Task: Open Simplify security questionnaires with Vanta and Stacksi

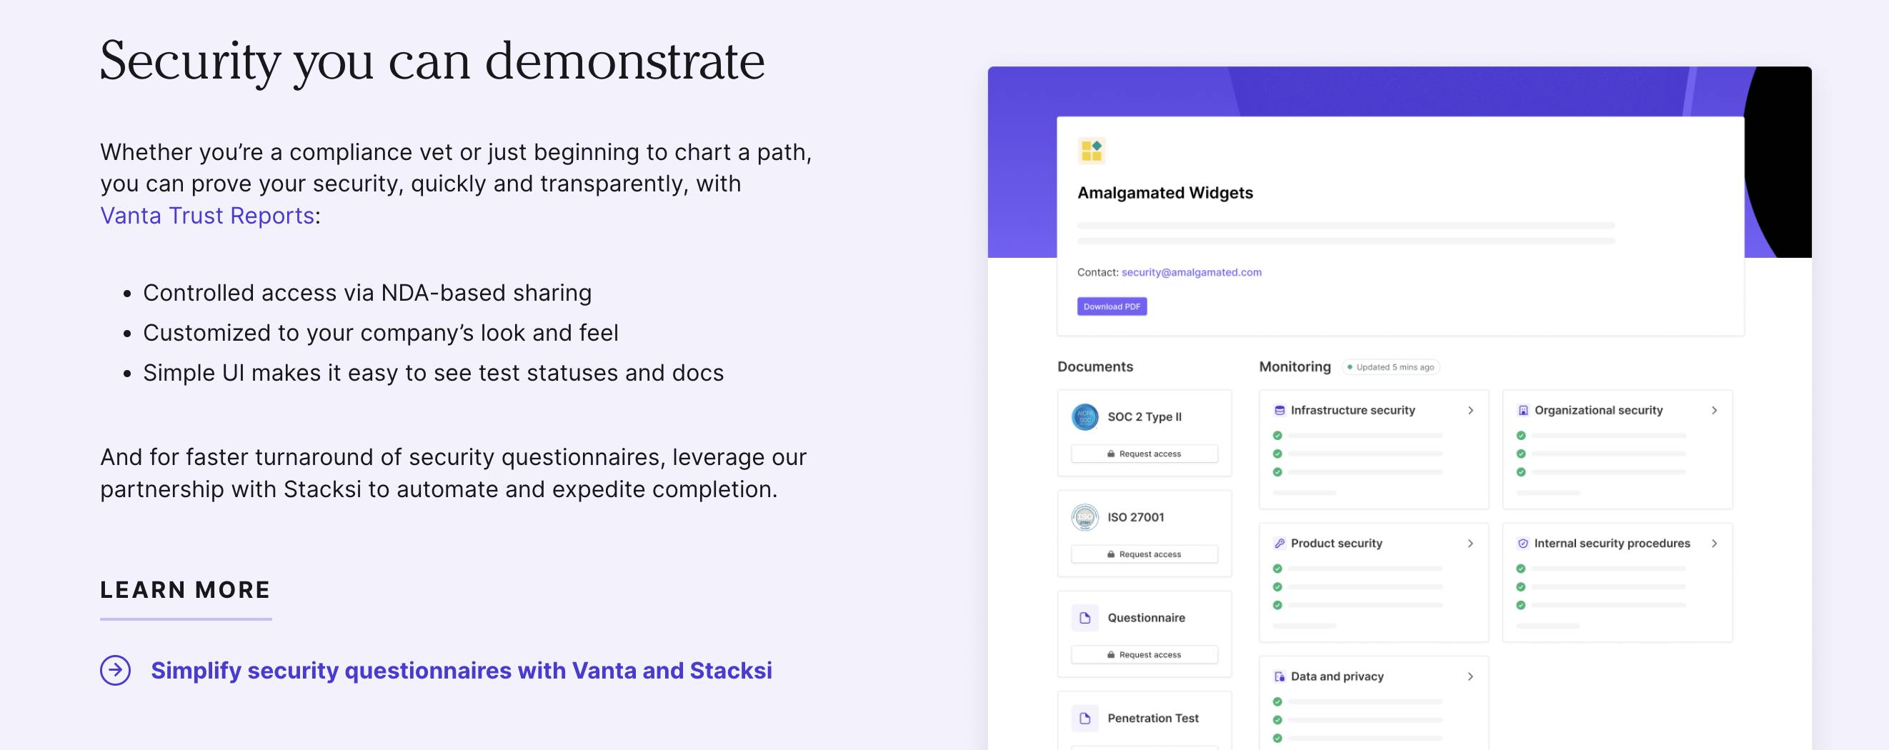Action: tap(461, 670)
